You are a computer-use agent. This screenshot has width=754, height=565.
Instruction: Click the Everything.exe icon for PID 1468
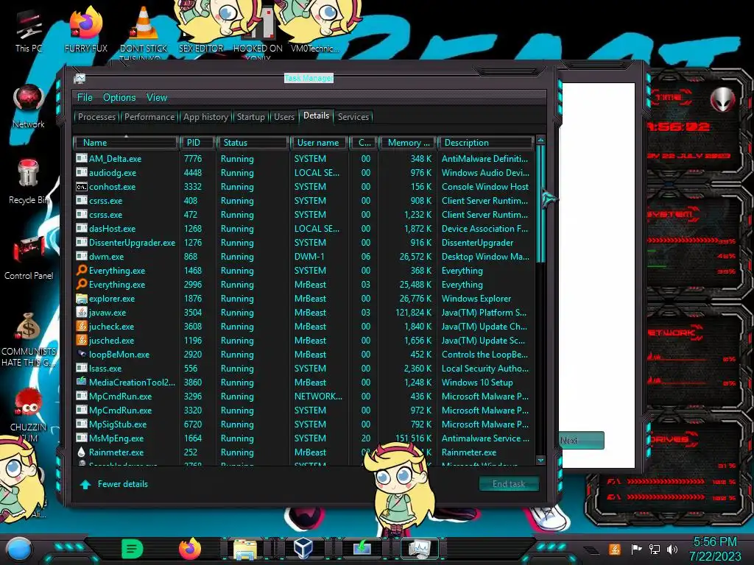(81, 271)
